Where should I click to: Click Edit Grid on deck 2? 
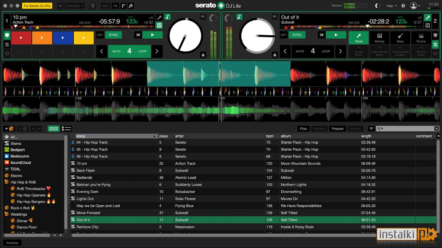tap(354, 23)
